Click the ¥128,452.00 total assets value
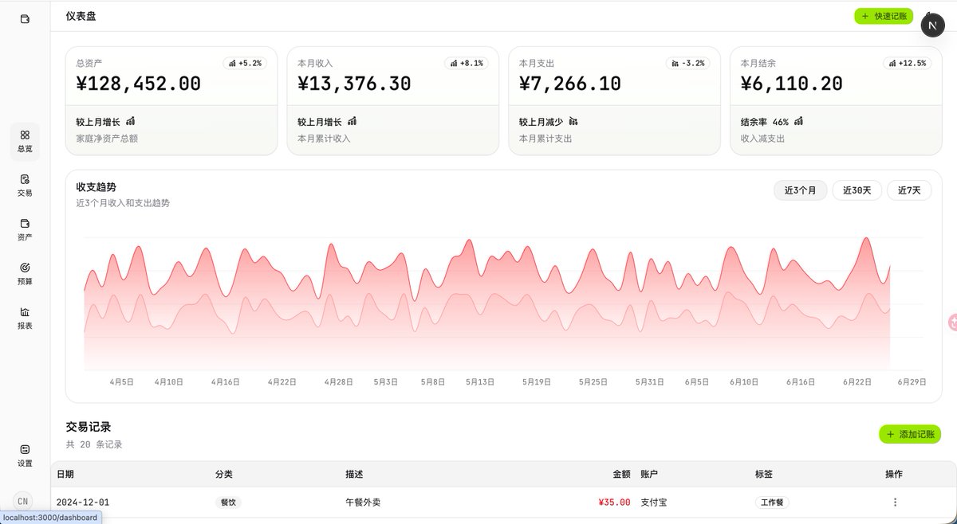957x524 pixels. pos(139,84)
